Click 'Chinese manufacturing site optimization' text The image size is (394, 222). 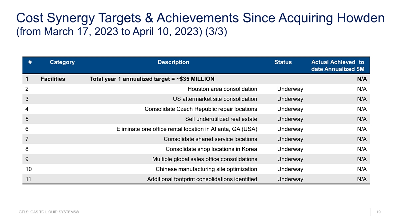206,169
